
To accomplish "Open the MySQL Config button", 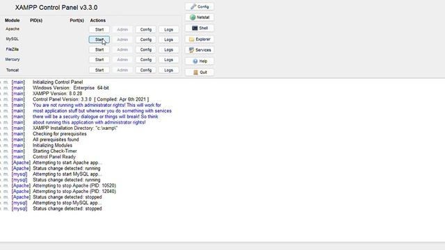I will tap(145, 40).
